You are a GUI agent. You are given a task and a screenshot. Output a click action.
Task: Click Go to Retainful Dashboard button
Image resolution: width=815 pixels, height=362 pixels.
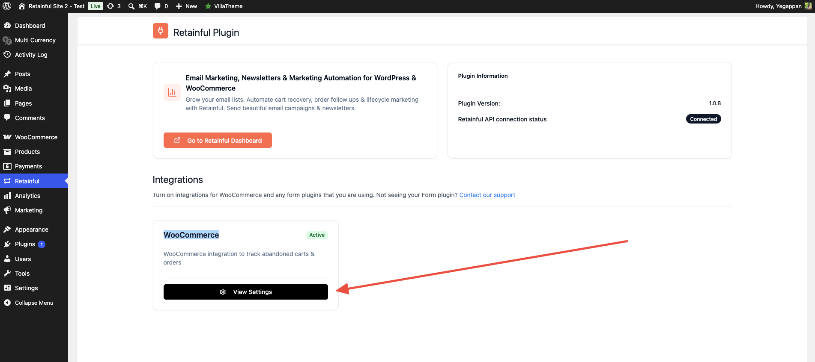tap(218, 140)
